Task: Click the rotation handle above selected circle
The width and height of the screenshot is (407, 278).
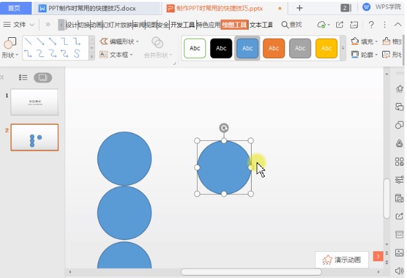Action: [224, 128]
